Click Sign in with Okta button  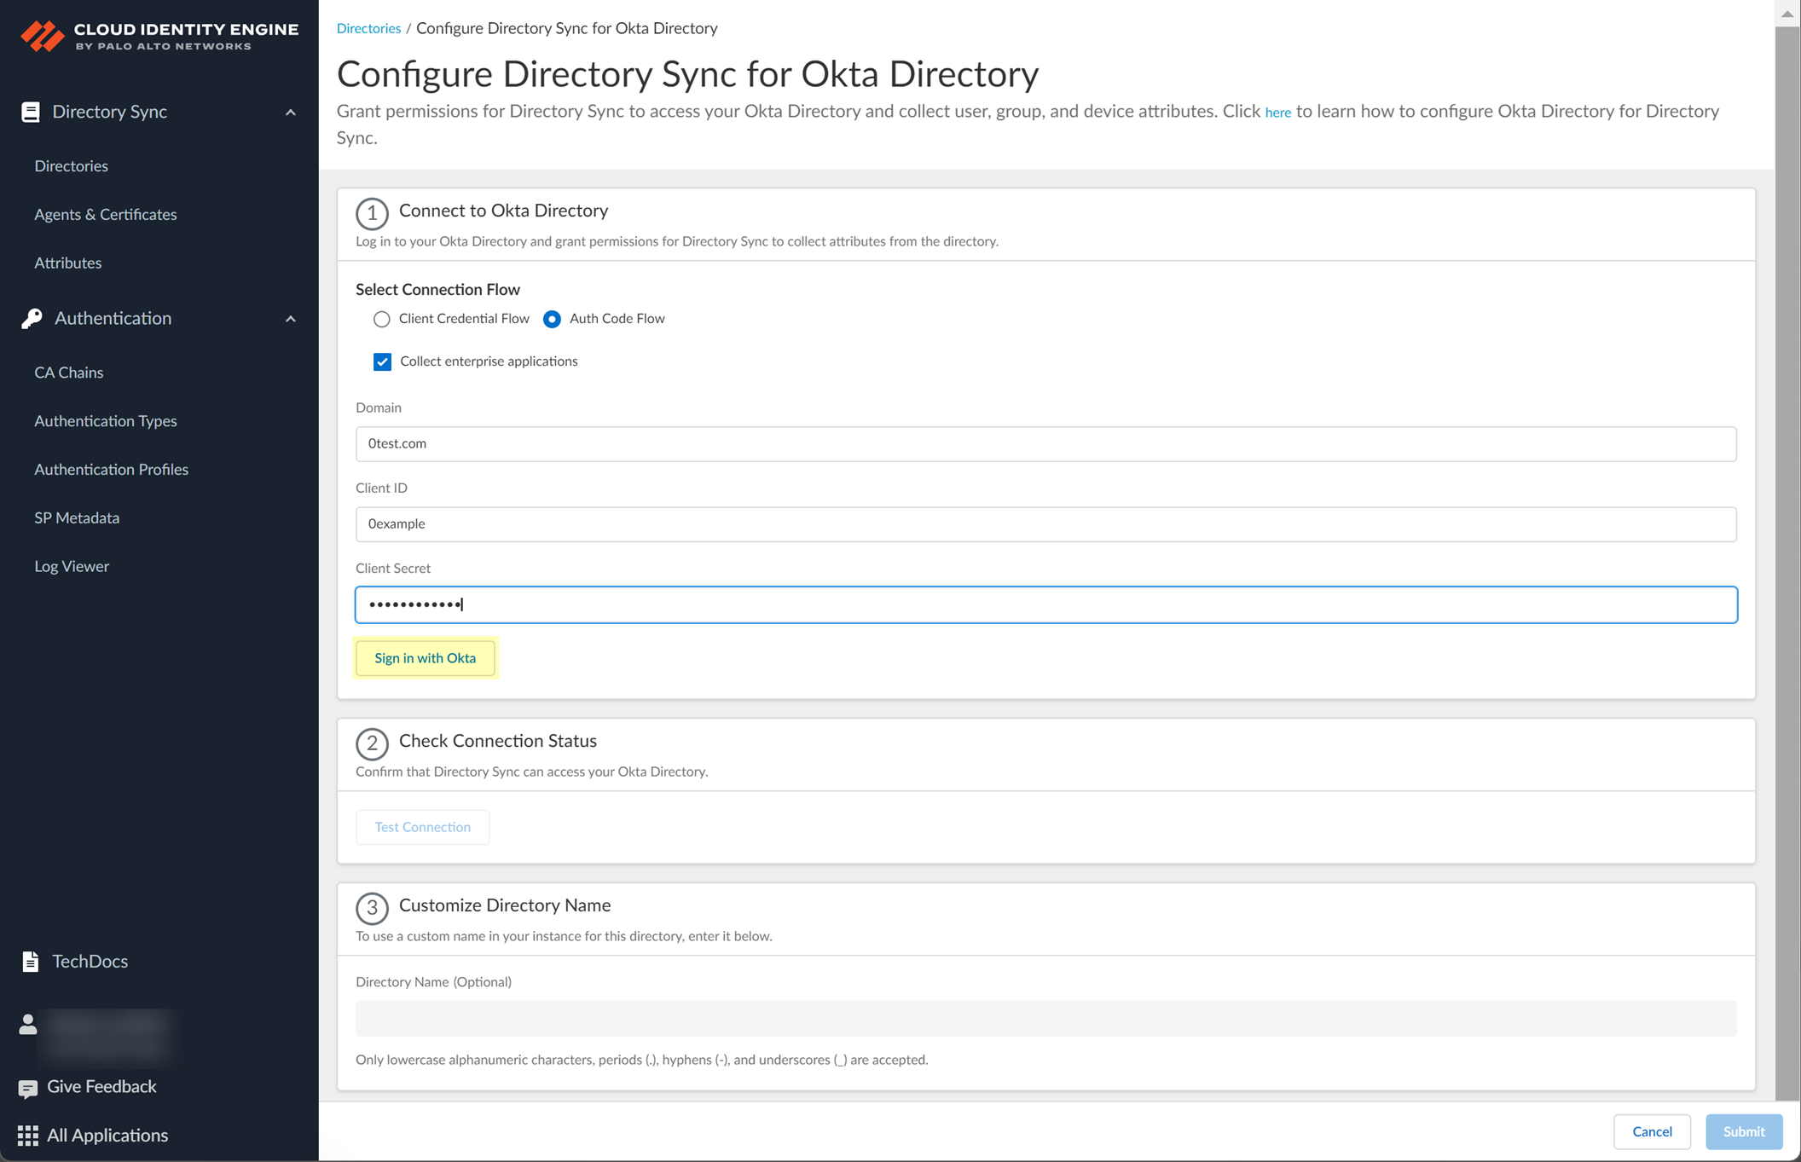click(426, 658)
